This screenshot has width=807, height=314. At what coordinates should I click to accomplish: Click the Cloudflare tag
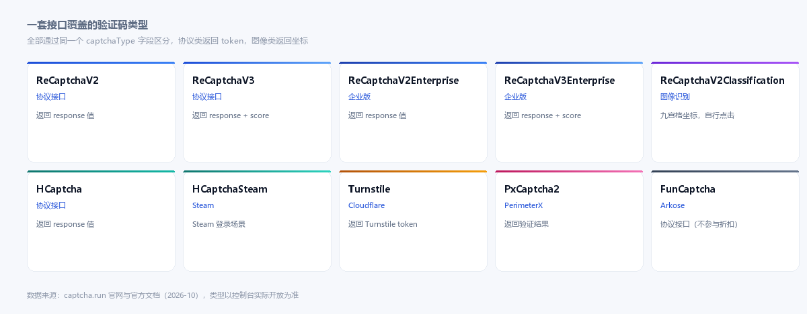(x=367, y=205)
